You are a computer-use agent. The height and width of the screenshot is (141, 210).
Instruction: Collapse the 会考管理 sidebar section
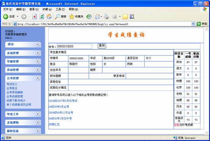pos(38,78)
